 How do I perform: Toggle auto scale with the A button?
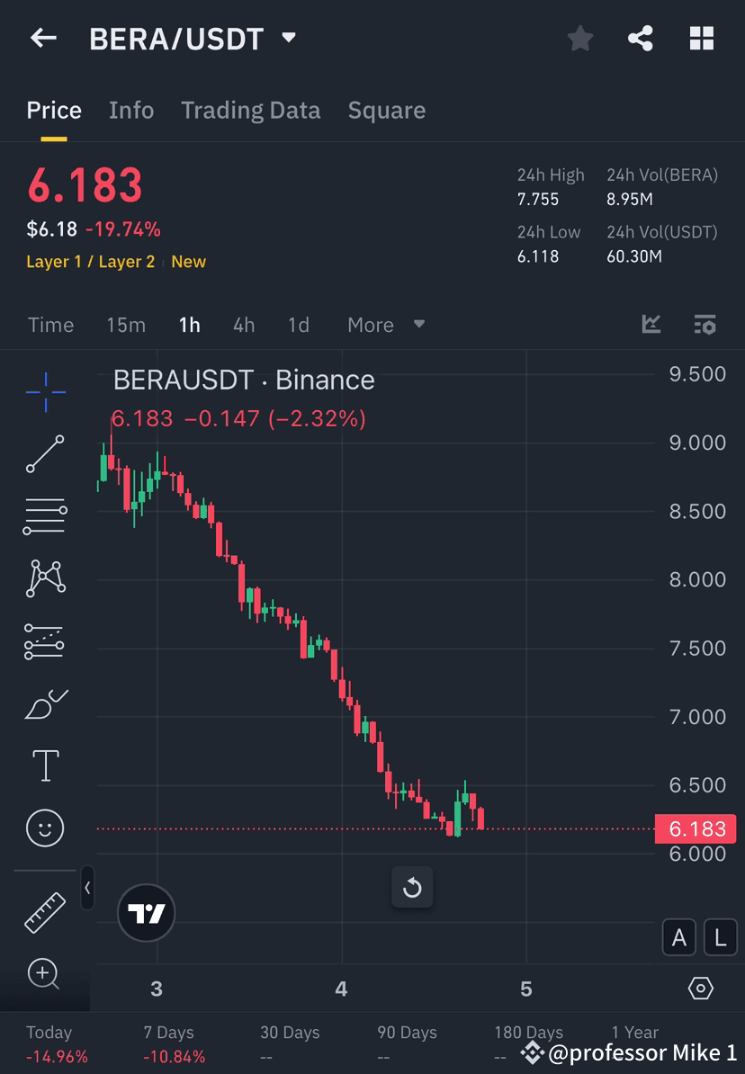[679, 937]
